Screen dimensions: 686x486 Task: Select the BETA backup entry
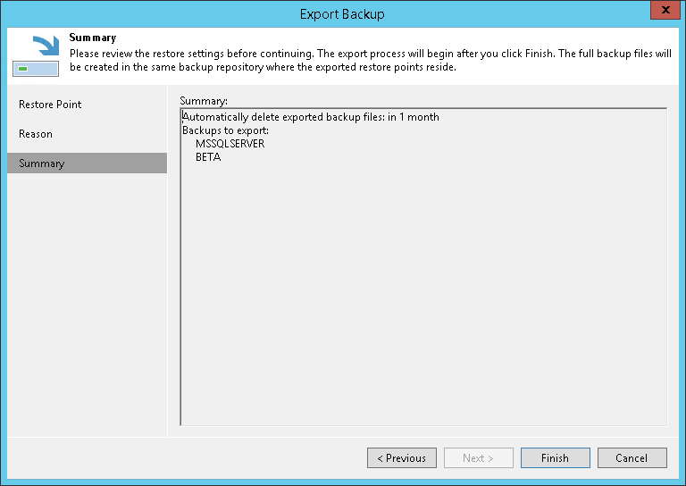208,157
